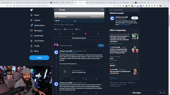Open the J Balvin POPSUGAR story

[x=124, y=50]
